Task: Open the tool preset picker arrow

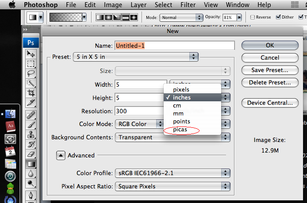Action: pos(41,17)
